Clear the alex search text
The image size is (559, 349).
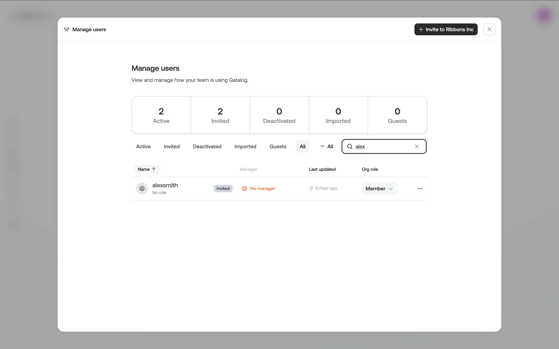417,147
